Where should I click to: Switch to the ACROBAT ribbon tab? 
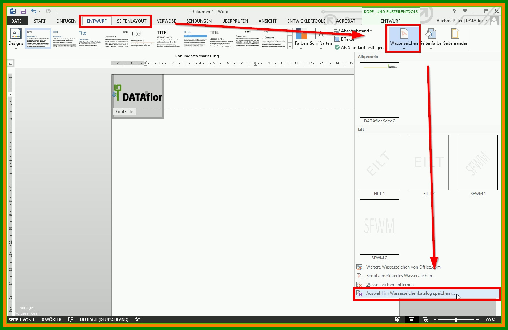(x=345, y=21)
